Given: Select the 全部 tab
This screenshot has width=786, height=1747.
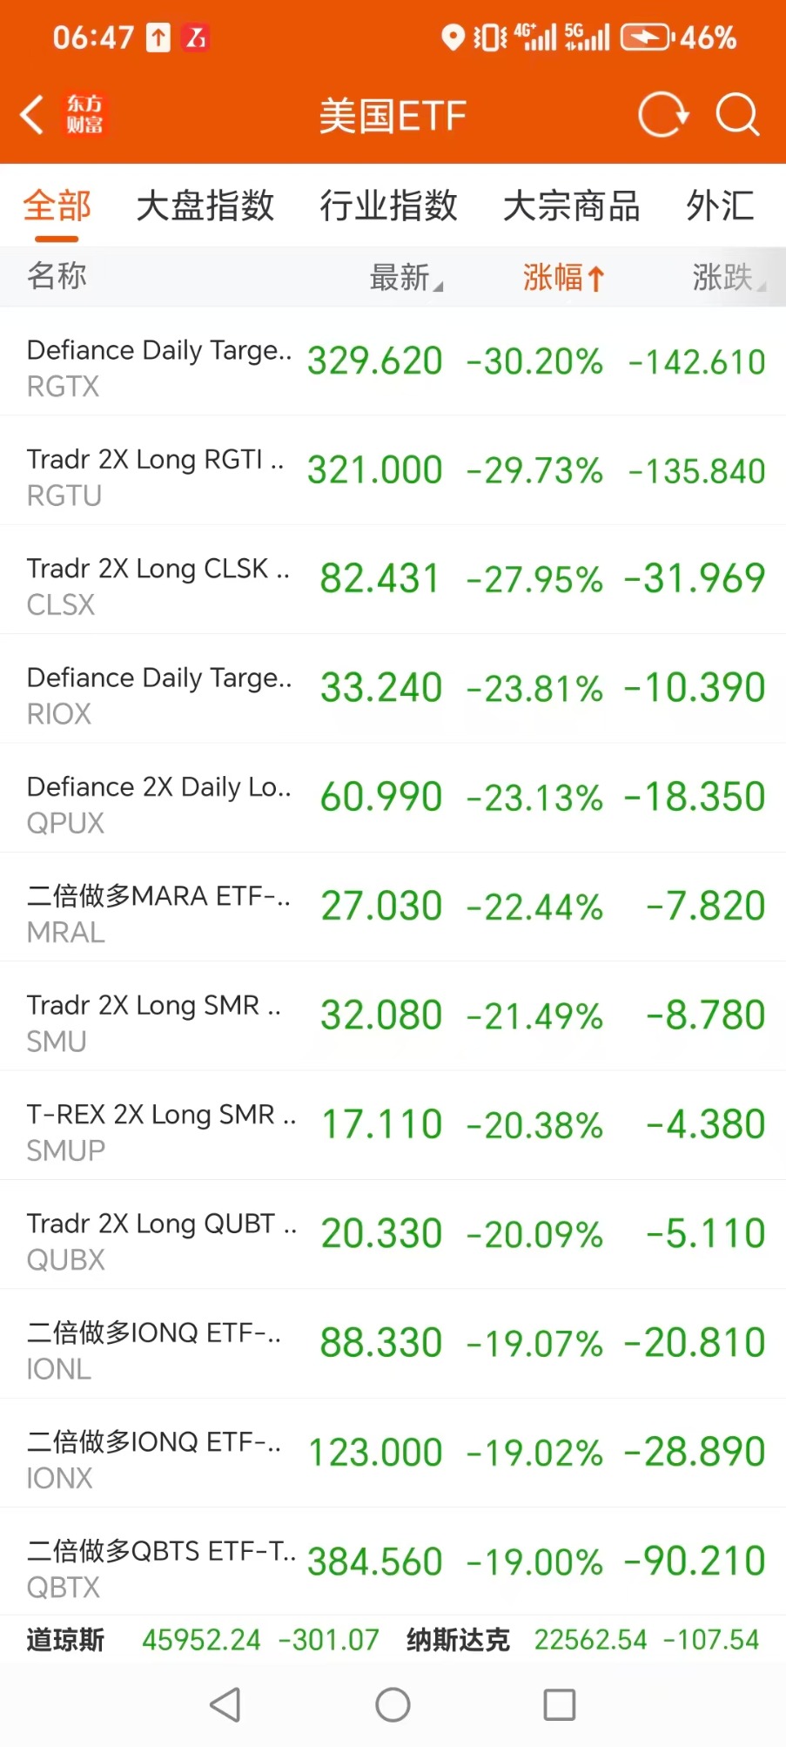Looking at the screenshot, I should (57, 206).
